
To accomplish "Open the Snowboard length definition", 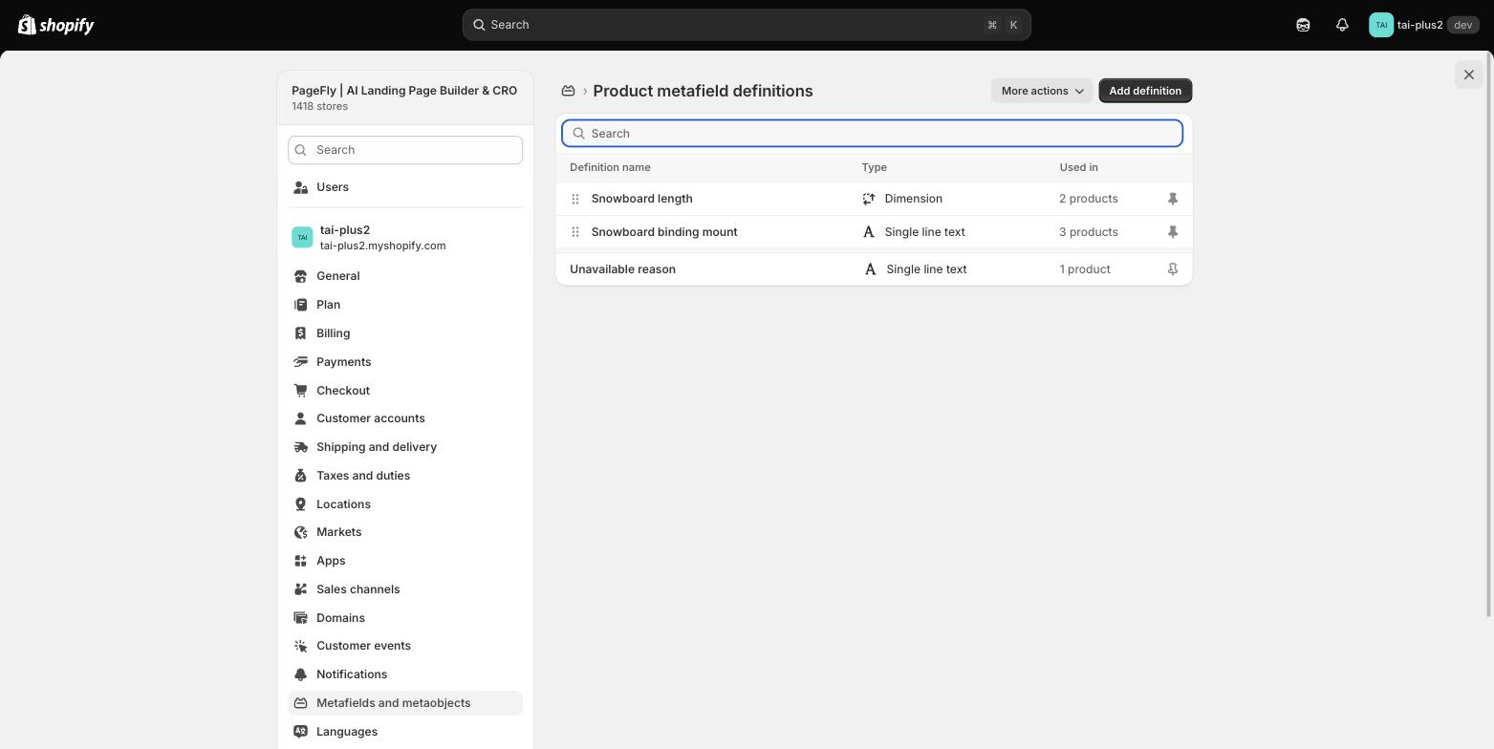I will click(x=642, y=199).
